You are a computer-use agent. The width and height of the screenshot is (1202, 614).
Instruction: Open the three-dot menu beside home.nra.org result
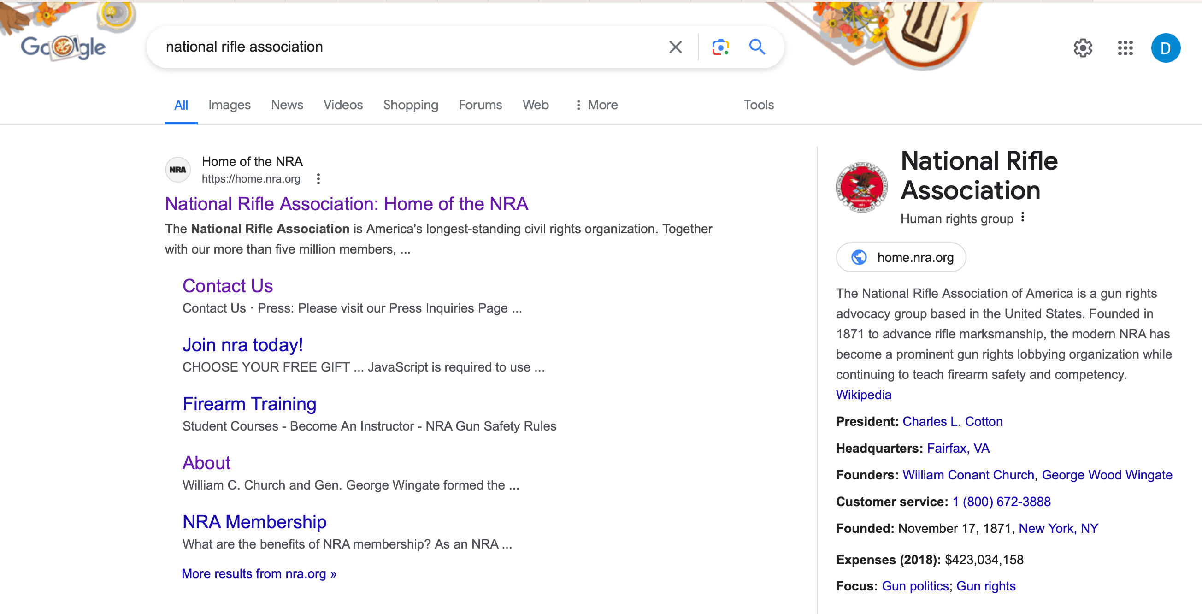tap(318, 179)
